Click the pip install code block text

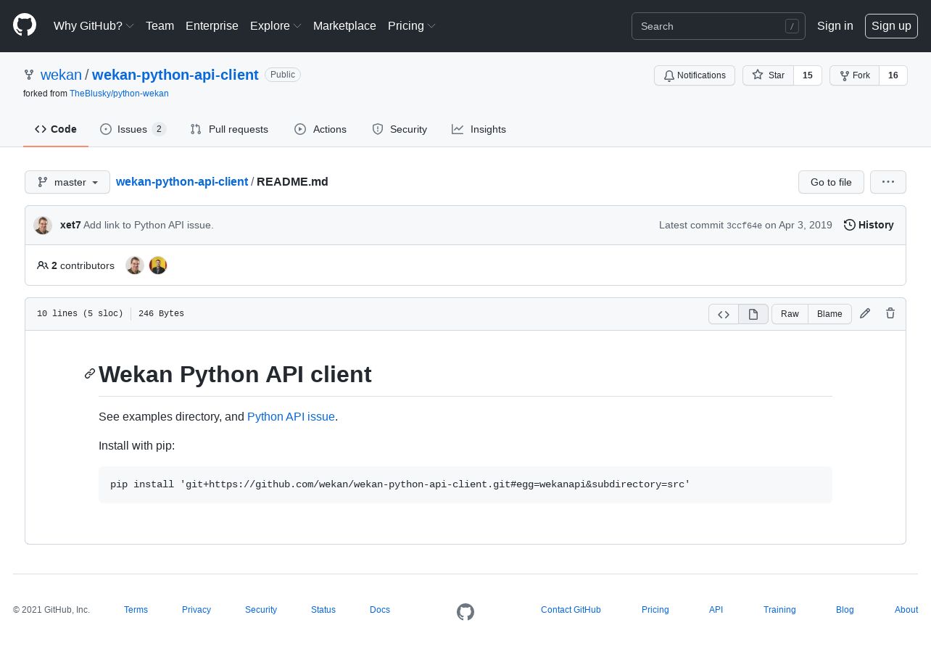tap(400, 484)
